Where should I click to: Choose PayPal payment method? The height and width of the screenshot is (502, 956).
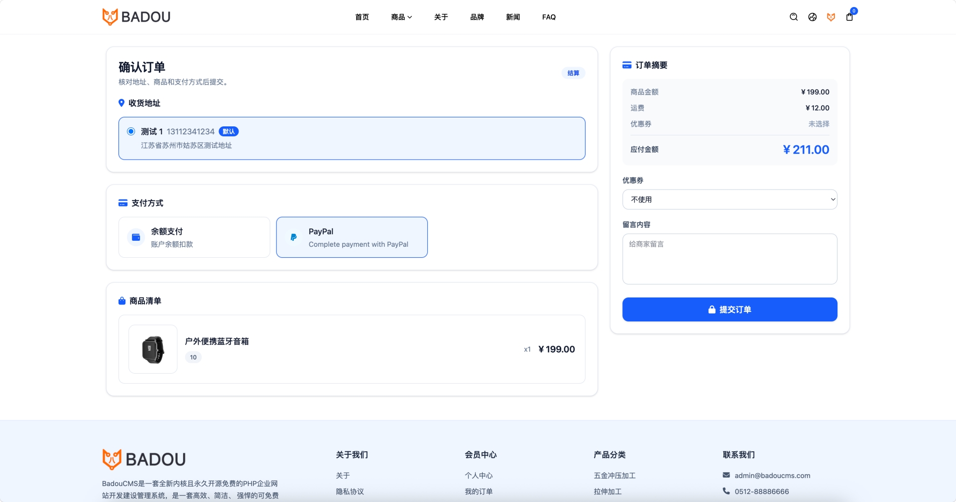352,237
